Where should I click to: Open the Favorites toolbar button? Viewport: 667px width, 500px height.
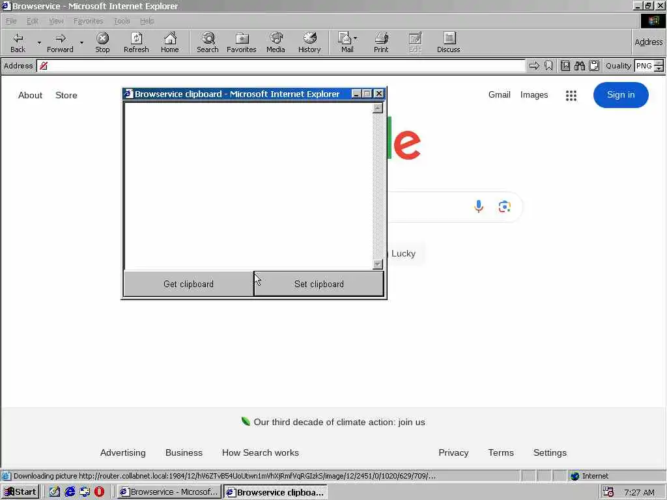[x=242, y=42]
